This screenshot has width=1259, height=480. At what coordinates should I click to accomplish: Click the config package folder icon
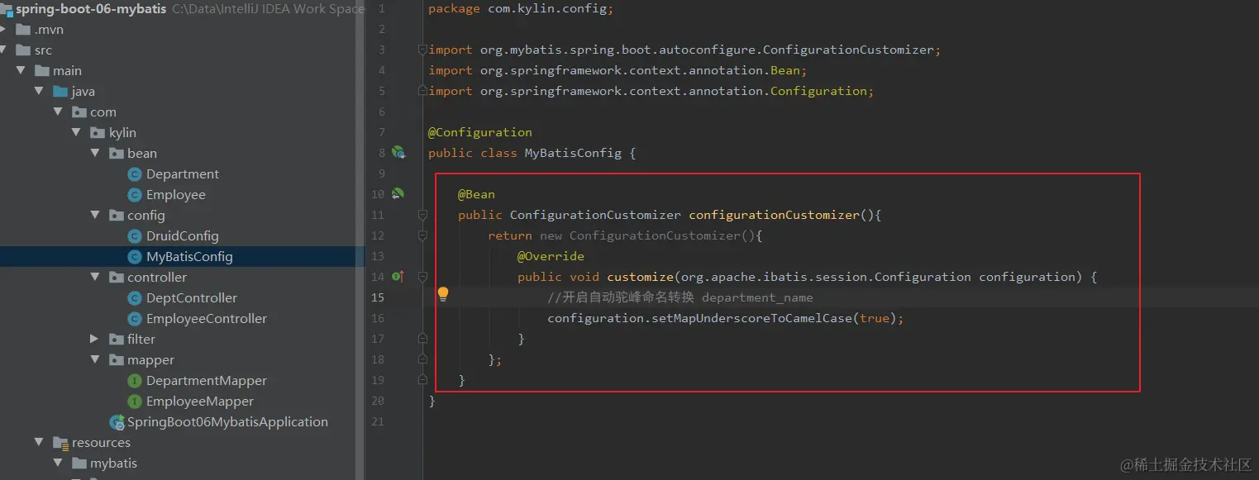click(x=117, y=215)
